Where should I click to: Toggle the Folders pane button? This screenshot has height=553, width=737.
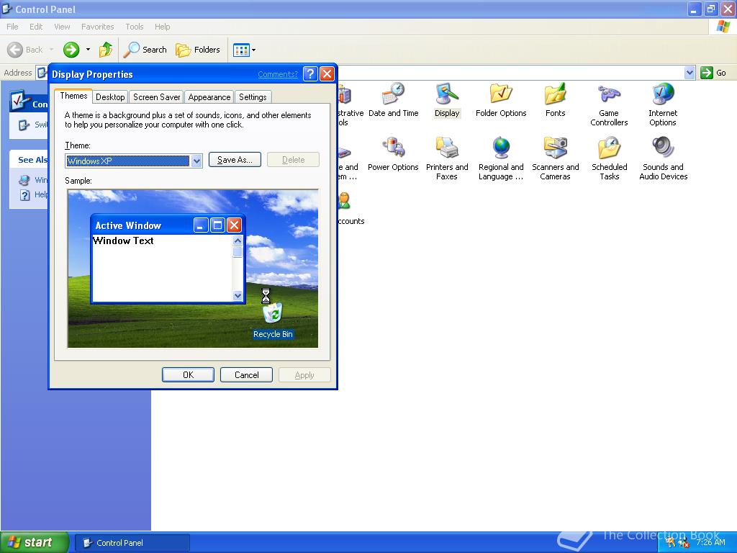197,50
